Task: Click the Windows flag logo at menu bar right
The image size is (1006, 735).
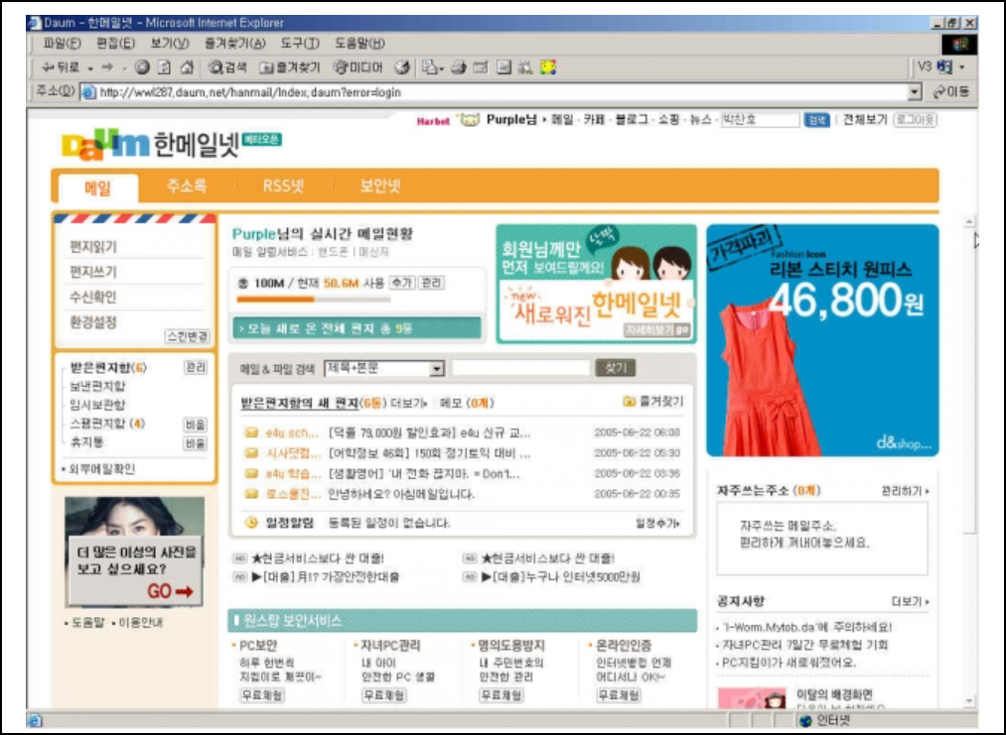Action: 959,45
